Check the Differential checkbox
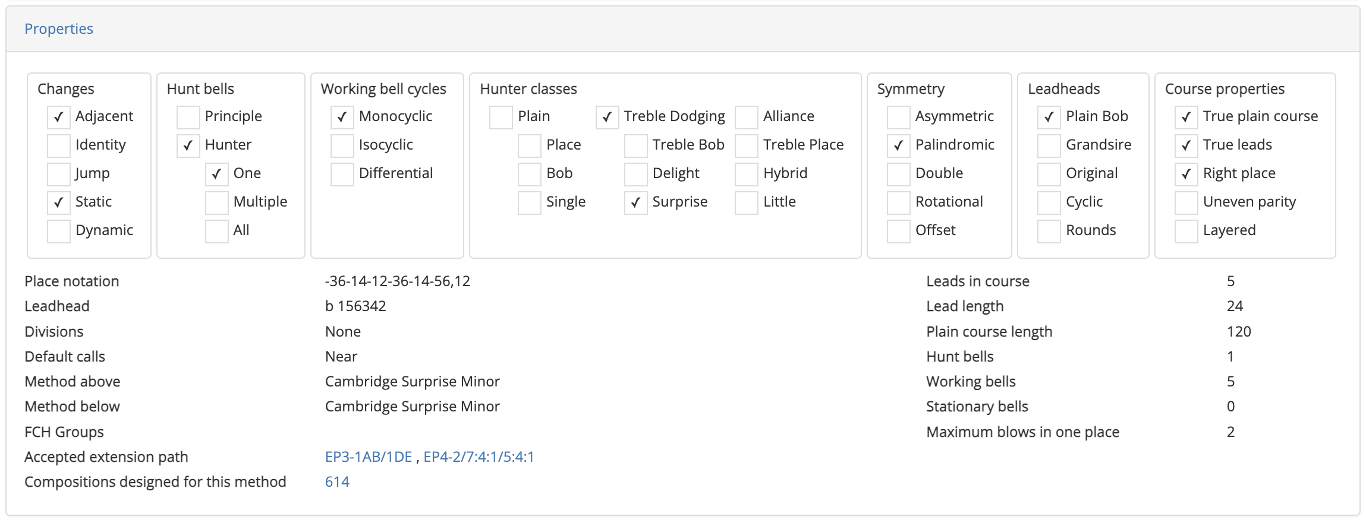 pyautogui.click(x=342, y=174)
